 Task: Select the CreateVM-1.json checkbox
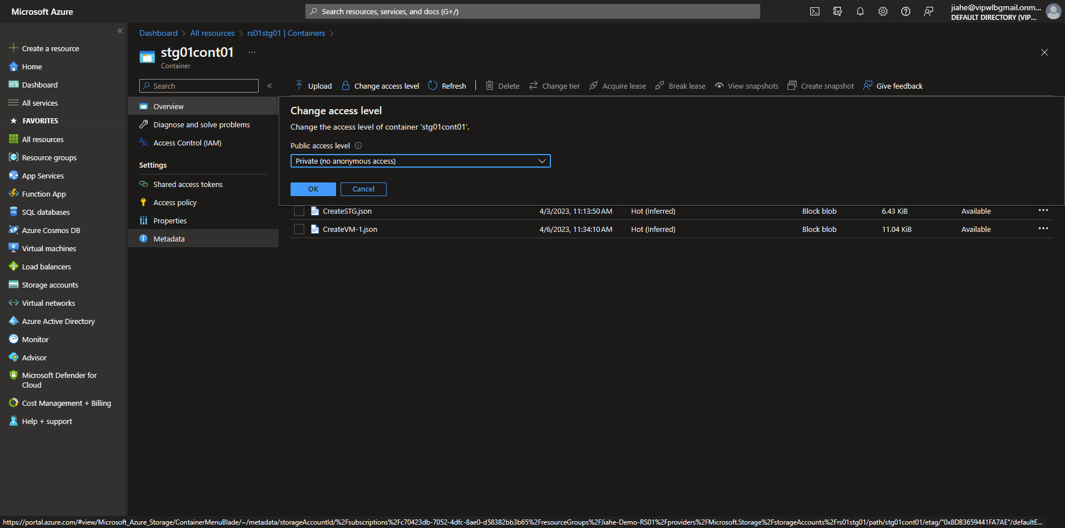(299, 229)
